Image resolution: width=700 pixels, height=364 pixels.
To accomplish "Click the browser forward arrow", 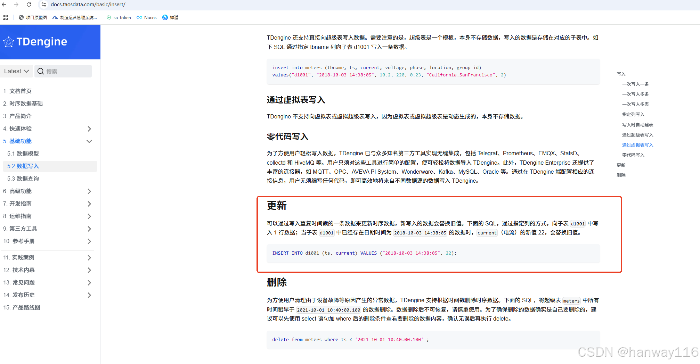I will pyautogui.click(x=16, y=5).
